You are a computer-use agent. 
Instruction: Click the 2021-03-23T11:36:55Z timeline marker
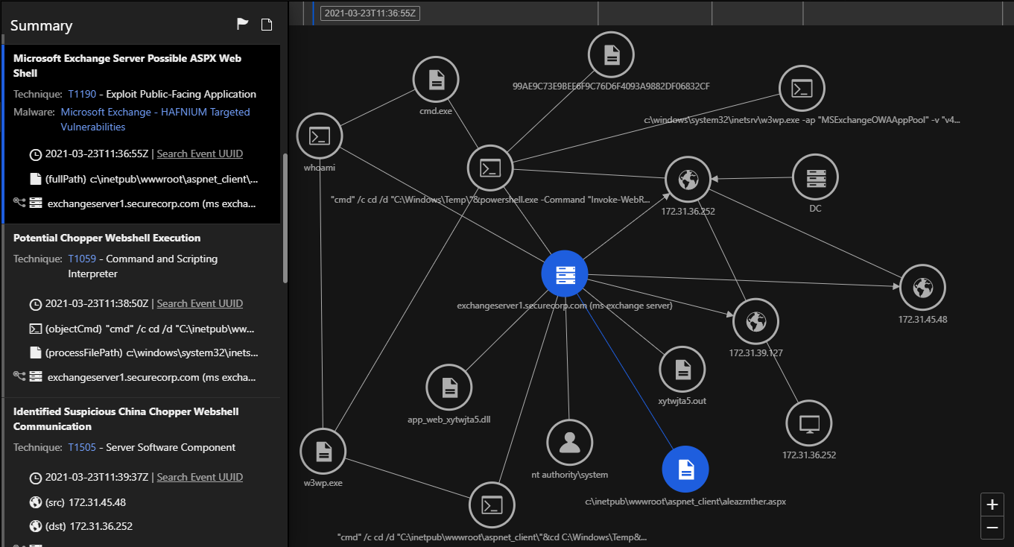point(370,13)
